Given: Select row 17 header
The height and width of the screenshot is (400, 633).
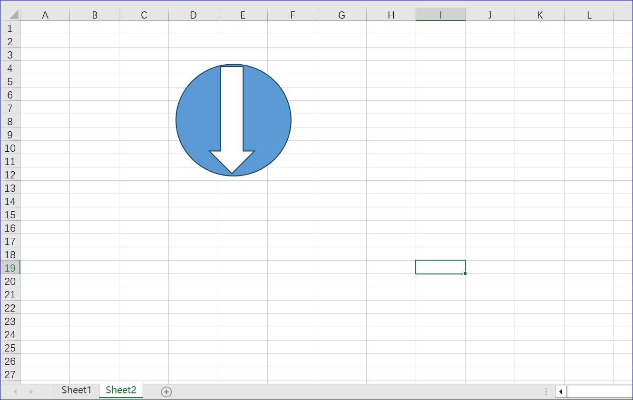Looking at the screenshot, I should pyautogui.click(x=10, y=241).
